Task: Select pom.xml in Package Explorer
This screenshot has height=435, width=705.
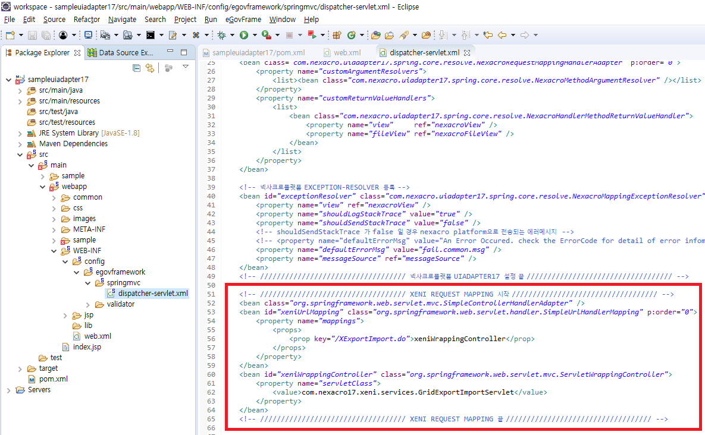Action: click(x=53, y=379)
